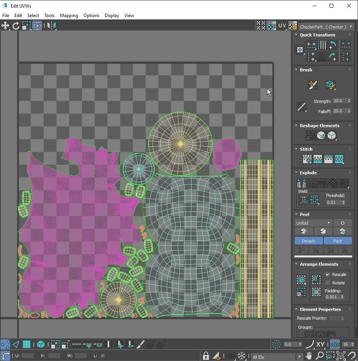Click the Pack Custom icon in Arrange Elements
This screenshot has width=358, height=361.
coord(301,280)
